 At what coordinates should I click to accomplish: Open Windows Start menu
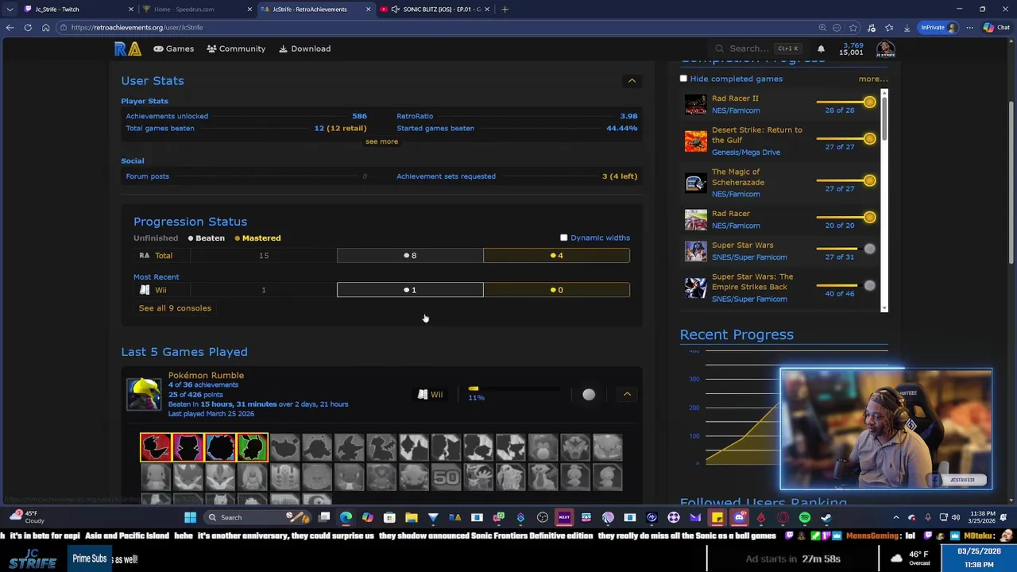click(190, 518)
